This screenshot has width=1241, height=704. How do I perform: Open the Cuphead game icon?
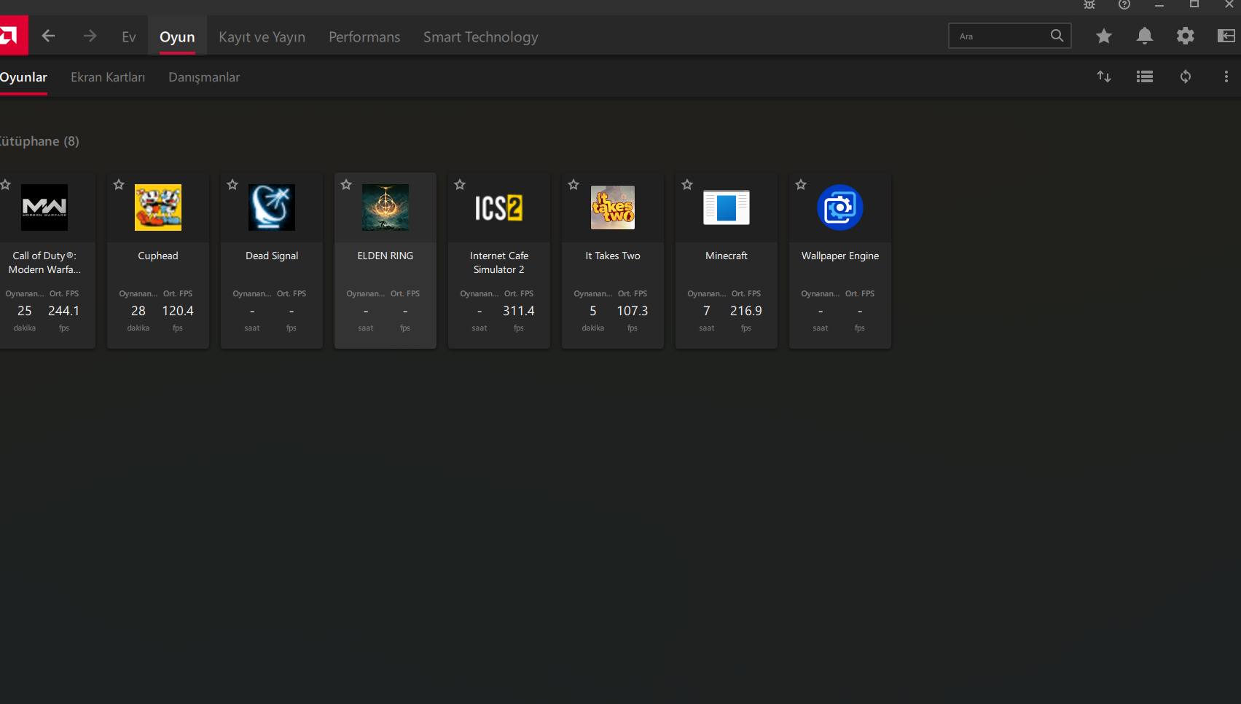tap(158, 207)
